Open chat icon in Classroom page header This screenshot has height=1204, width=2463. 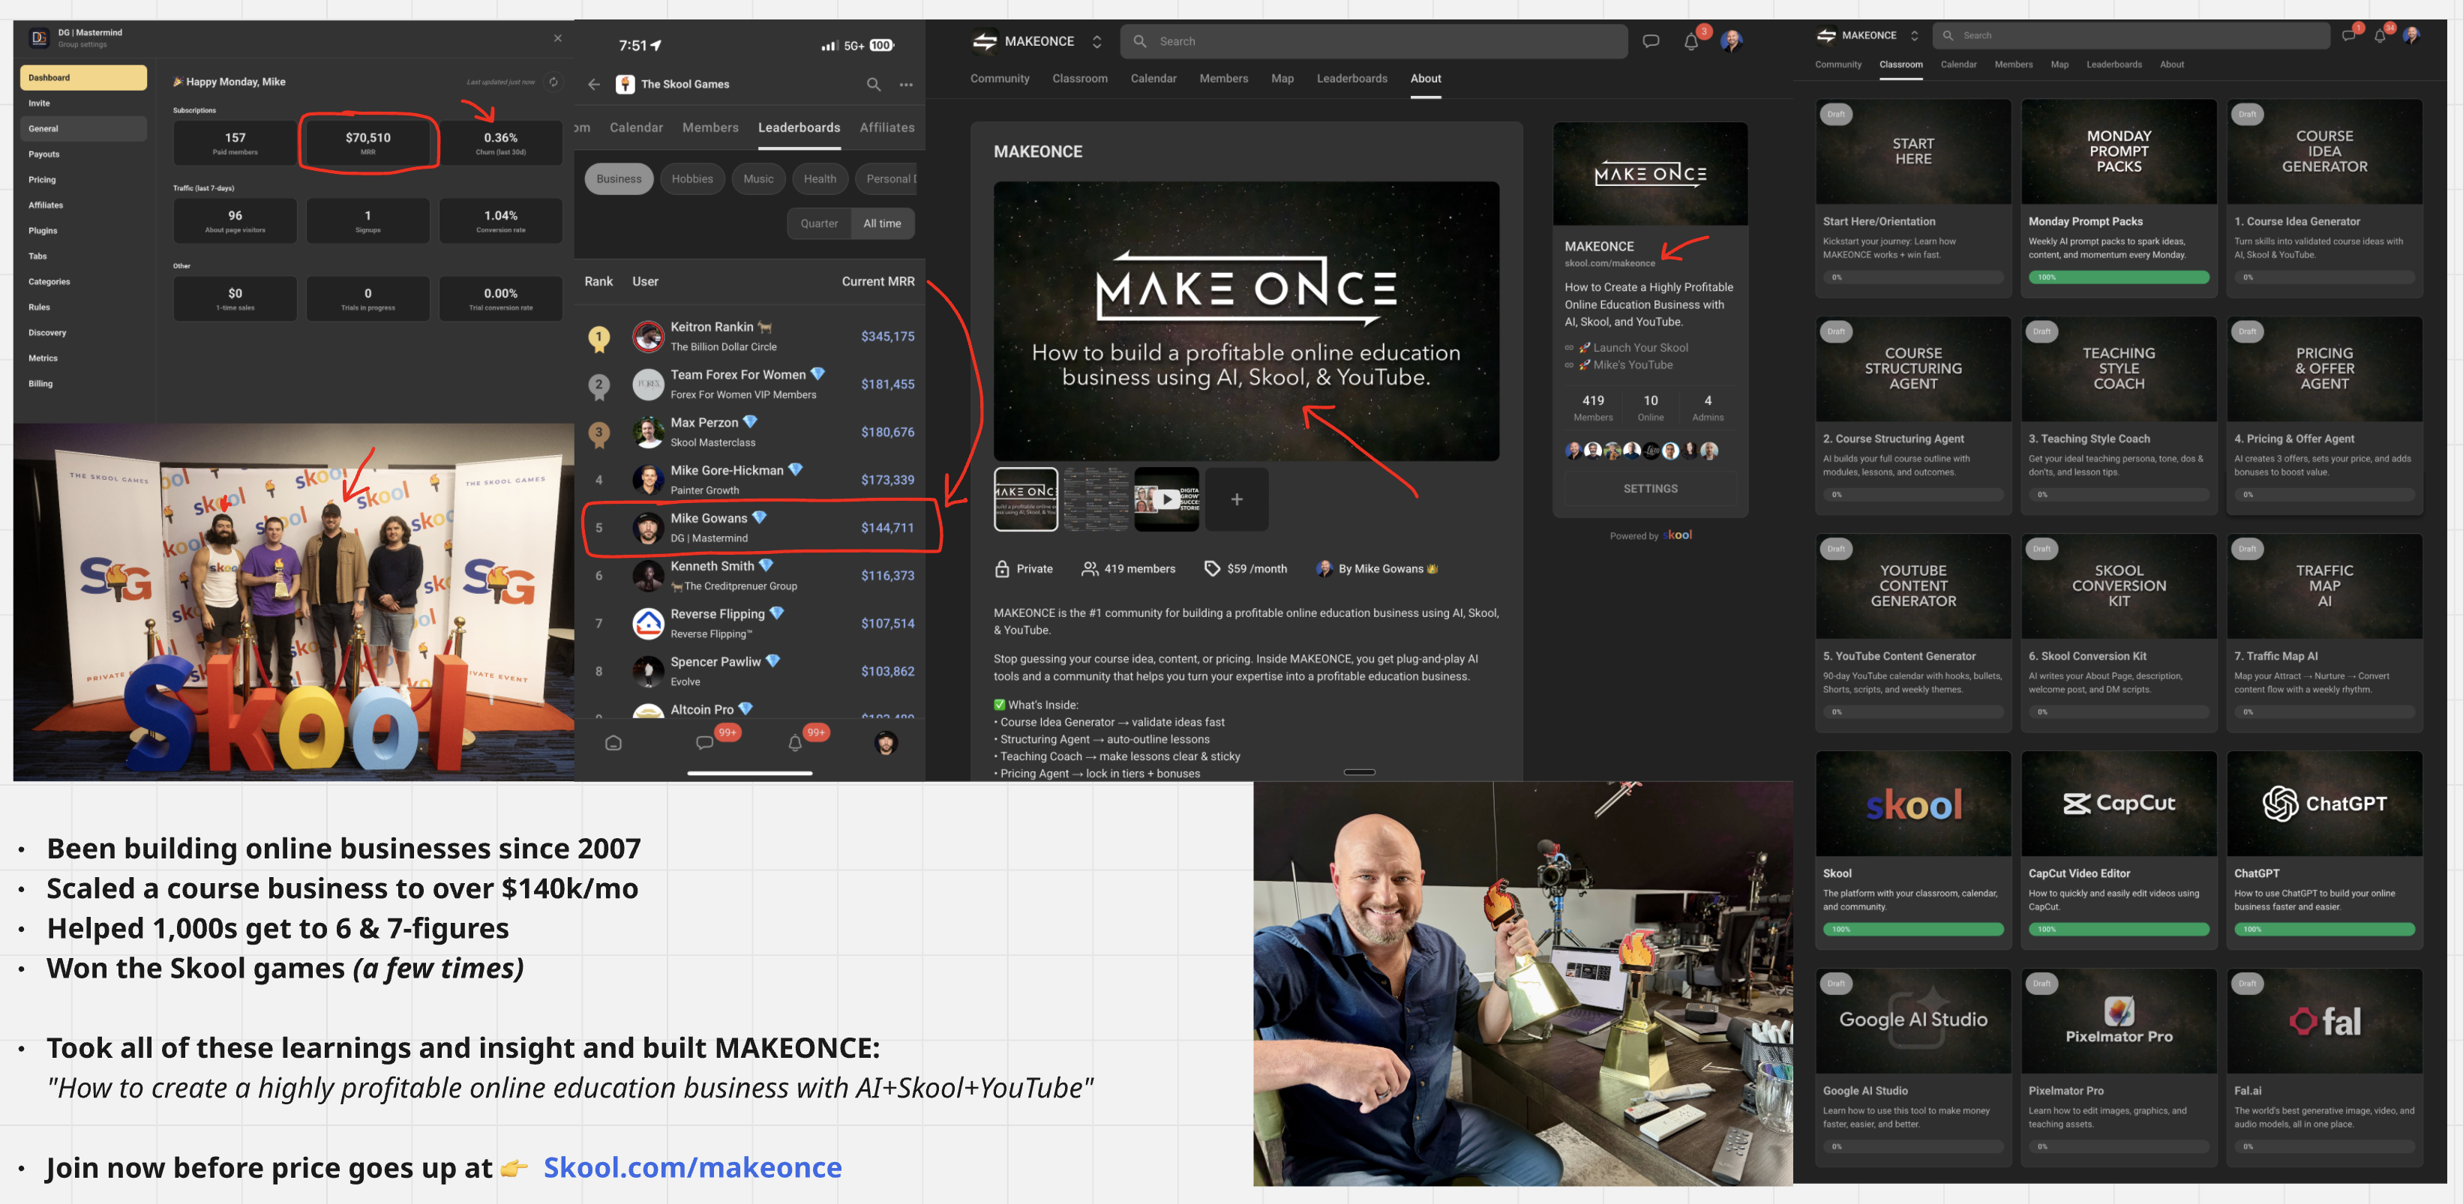(x=2348, y=35)
